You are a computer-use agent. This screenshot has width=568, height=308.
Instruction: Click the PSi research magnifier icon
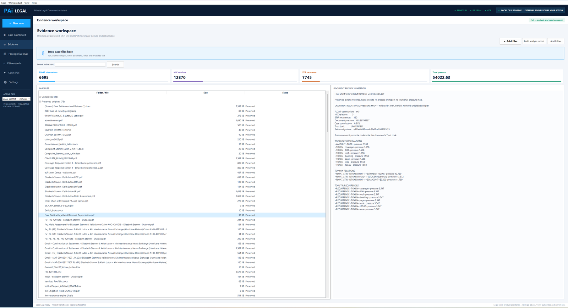[4, 64]
